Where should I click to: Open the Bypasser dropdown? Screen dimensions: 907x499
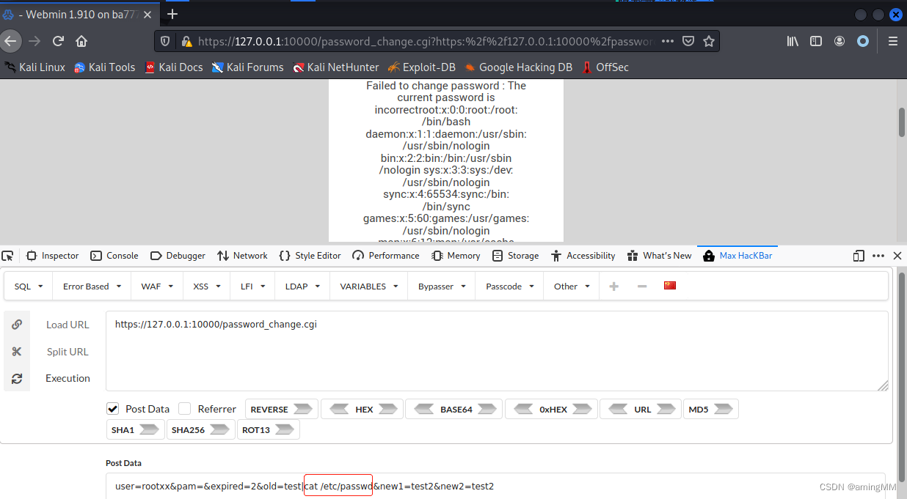tap(442, 287)
